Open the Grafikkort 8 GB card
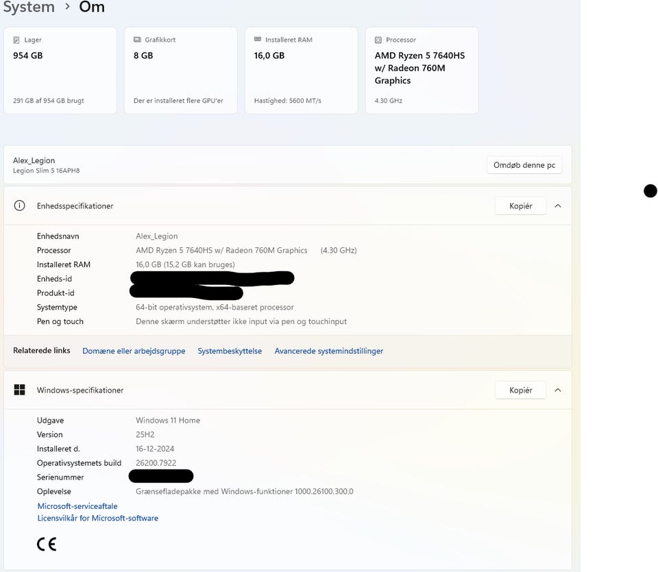 180,71
